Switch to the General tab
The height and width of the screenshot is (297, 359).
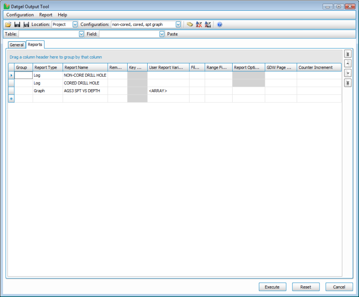pos(17,45)
